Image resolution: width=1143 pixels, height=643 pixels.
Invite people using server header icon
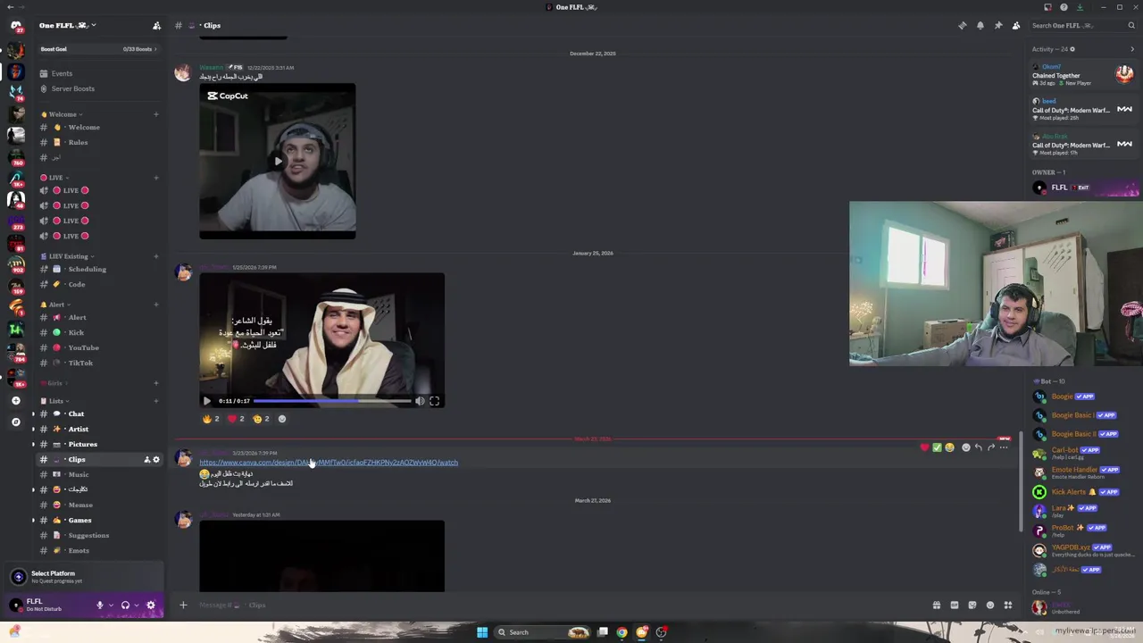coord(157,25)
